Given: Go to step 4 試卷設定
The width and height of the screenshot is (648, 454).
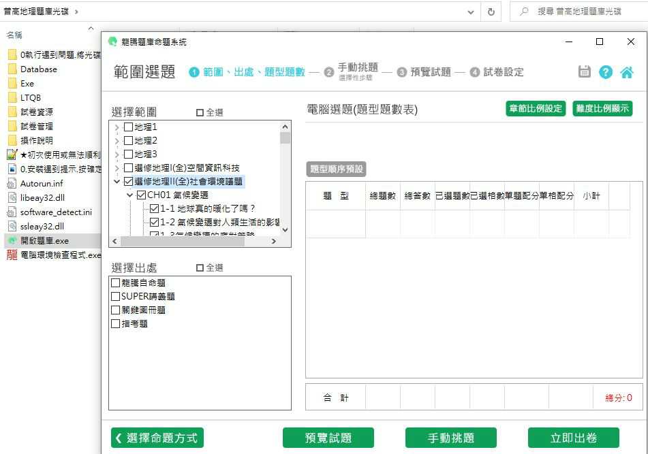Looking at the screenshot, I should (497, 72).
